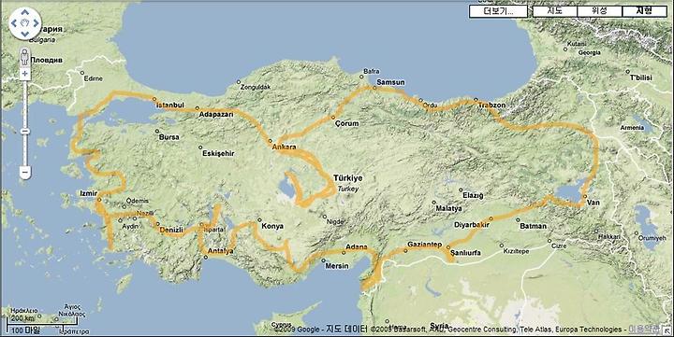674x337 pixels.
Task: Click the Adapazari label
Action: click(216, 115)
